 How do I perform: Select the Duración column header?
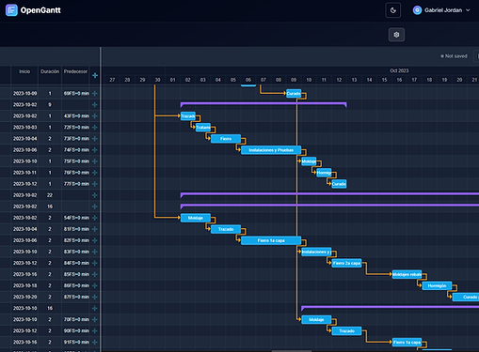click(50, 71)
